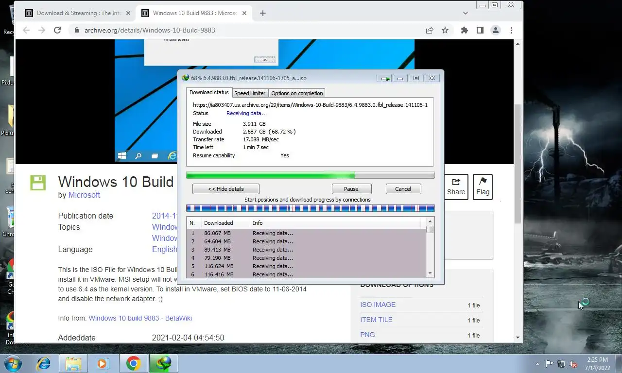The width and height of the screenshot is (622, 373).
Task: Click page scrollbar up arrow
Action: (518, 44)
